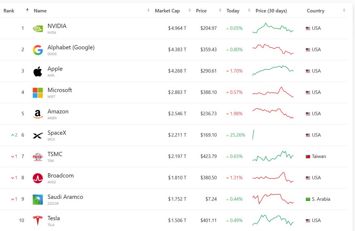Click the USA flag in Apple row

click(308, 71)
